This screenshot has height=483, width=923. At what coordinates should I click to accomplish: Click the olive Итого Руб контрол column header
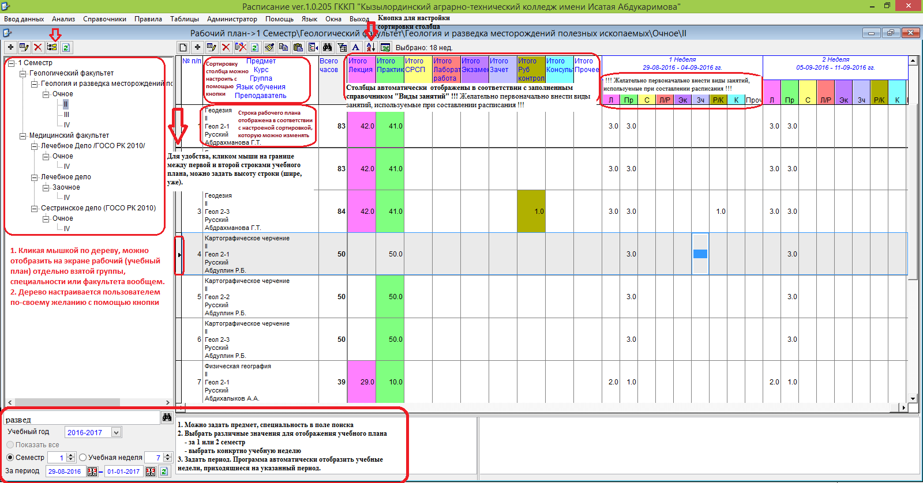[531, 69]
